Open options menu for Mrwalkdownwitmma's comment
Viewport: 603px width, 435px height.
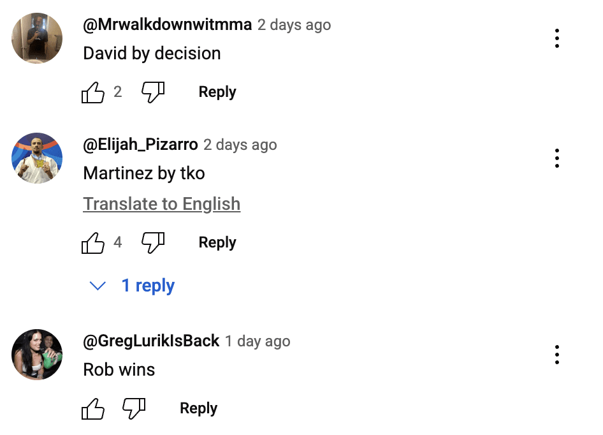[557, 38]
